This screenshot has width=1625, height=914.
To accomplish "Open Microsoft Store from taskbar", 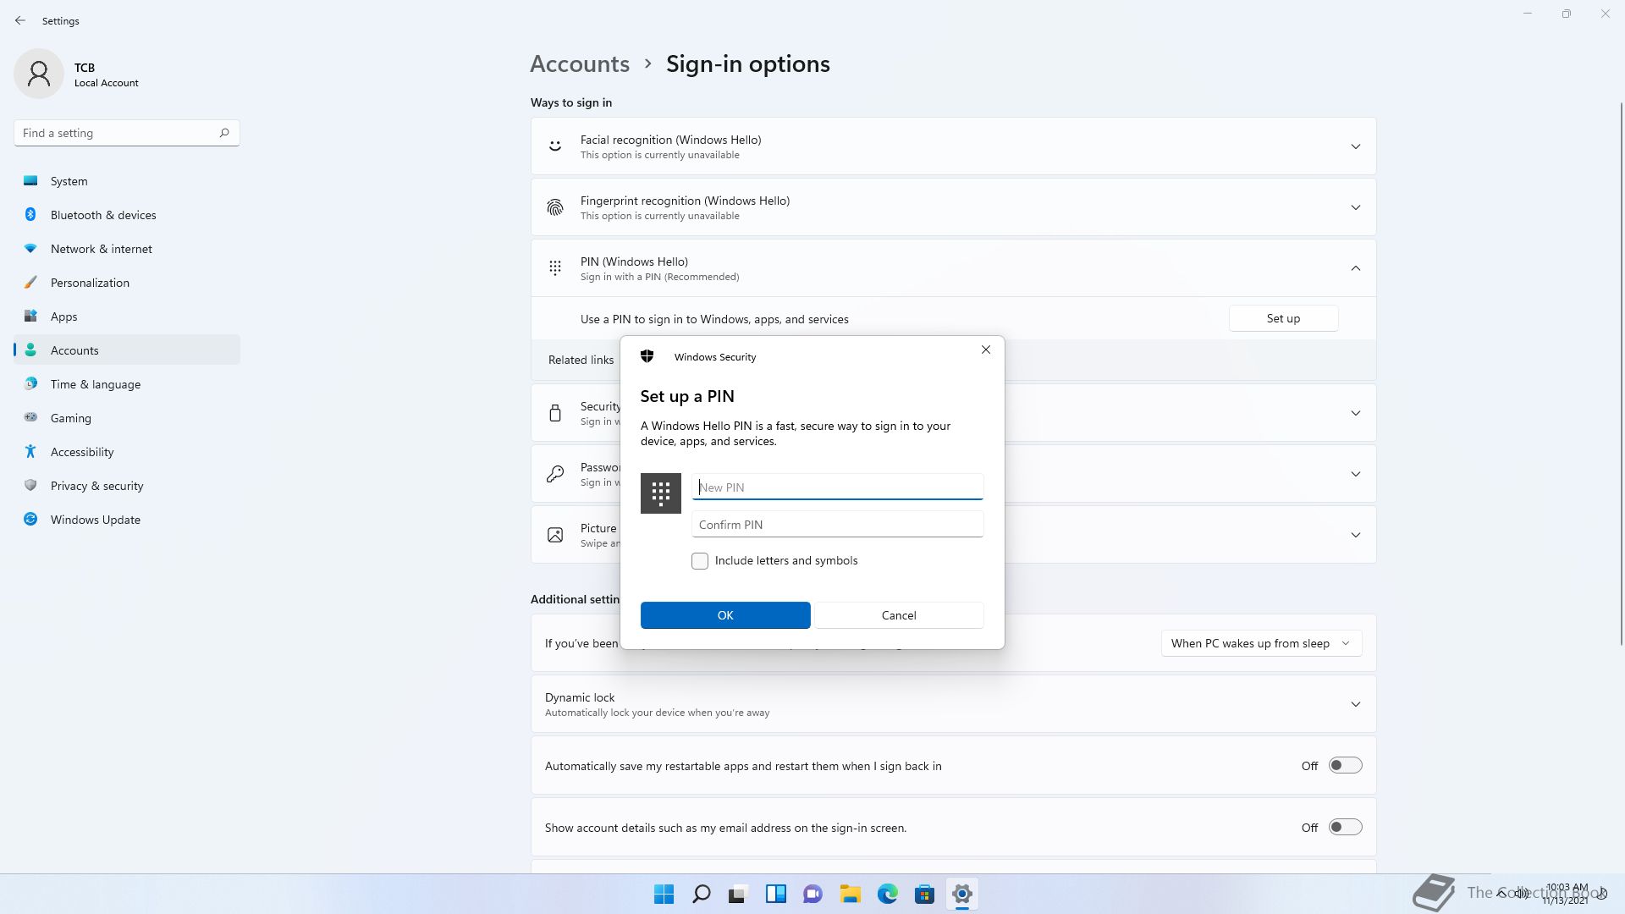I will coord(925,894).
